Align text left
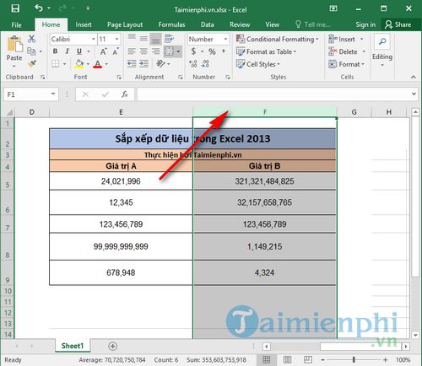Screen dimensions: 422x366 [132, 51]
